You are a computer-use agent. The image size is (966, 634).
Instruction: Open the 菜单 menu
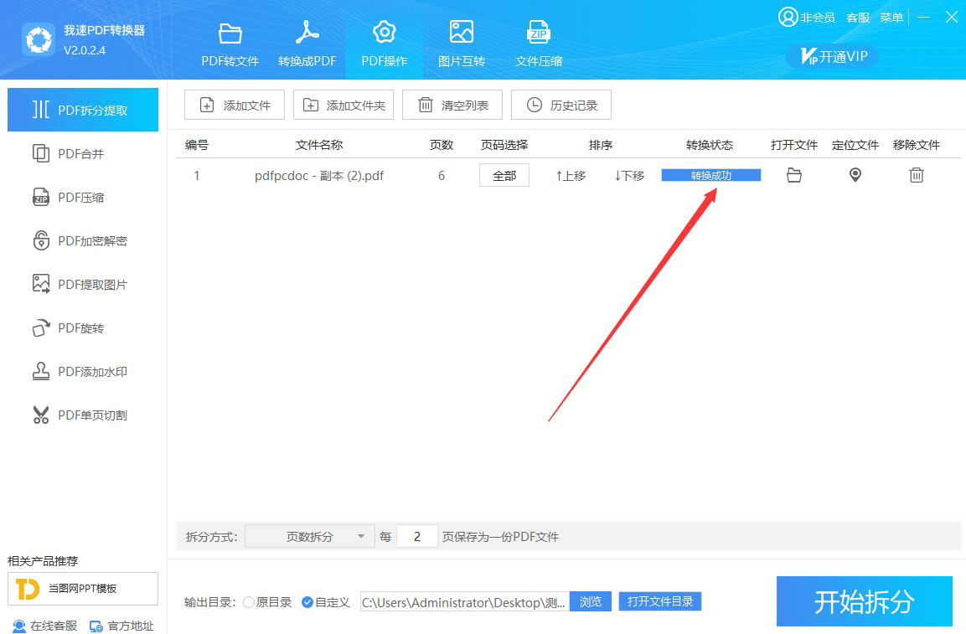click(x=891, y=18)
